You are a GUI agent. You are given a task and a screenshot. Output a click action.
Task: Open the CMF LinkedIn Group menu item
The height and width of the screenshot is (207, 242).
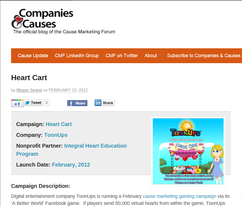(x=77, y=56)
